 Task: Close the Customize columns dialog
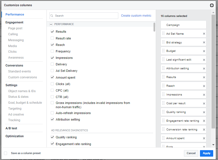pos(212,5)
